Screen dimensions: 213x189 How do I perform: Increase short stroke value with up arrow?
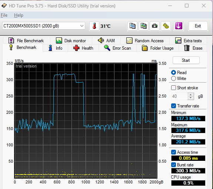click(x=190, y=95)
